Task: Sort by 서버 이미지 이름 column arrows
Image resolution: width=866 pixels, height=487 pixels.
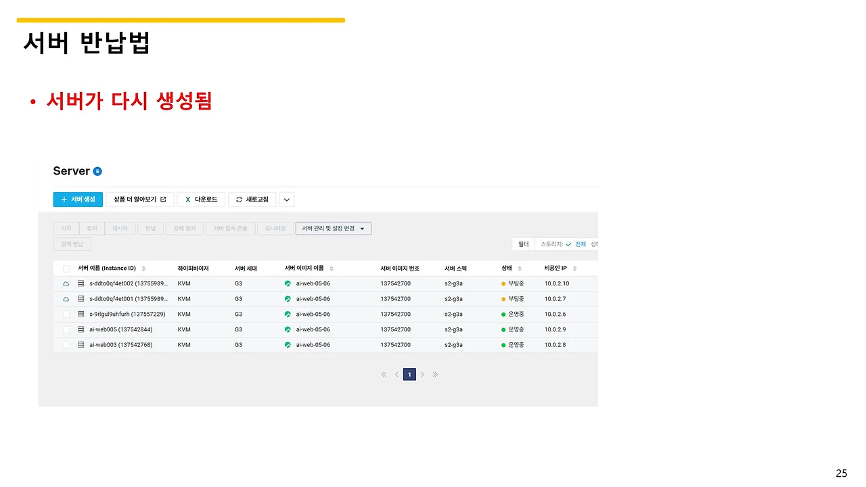Action: (x=331, y=269)
